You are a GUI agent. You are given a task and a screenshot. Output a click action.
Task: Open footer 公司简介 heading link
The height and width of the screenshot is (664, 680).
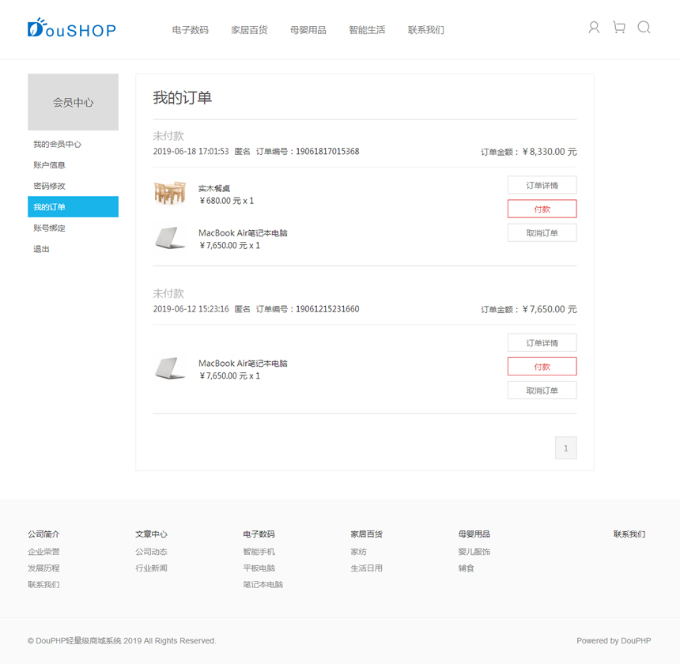click(x=43, y=534)
